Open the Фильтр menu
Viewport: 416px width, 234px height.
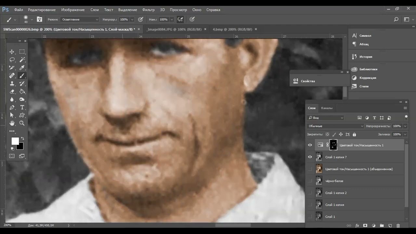click(x=148, y=10)
